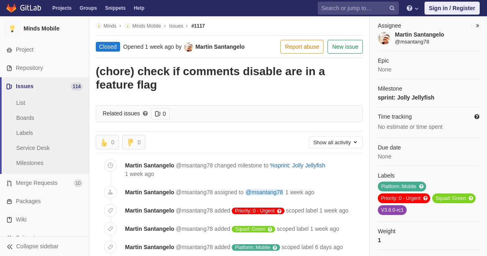
Task: Click V3.8.0-rc1 label in sidebar
Action: click(x=392, y=210)
